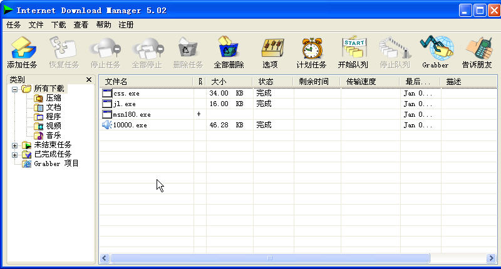
Task: Open the 帮助 menu
Action: 103,25
